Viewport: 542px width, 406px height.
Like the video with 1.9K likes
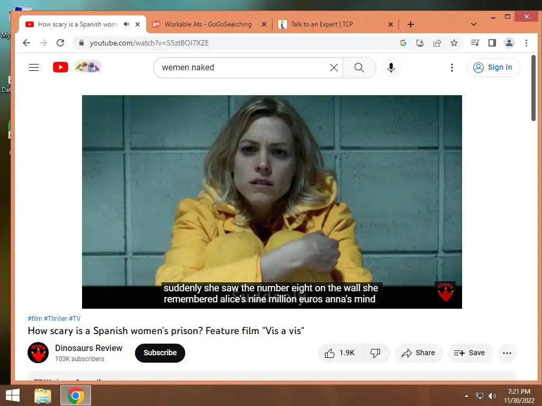(x=340, y=353)
